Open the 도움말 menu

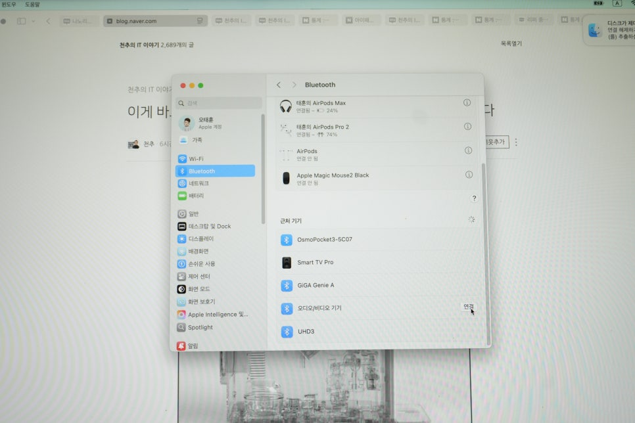point(32,5)
